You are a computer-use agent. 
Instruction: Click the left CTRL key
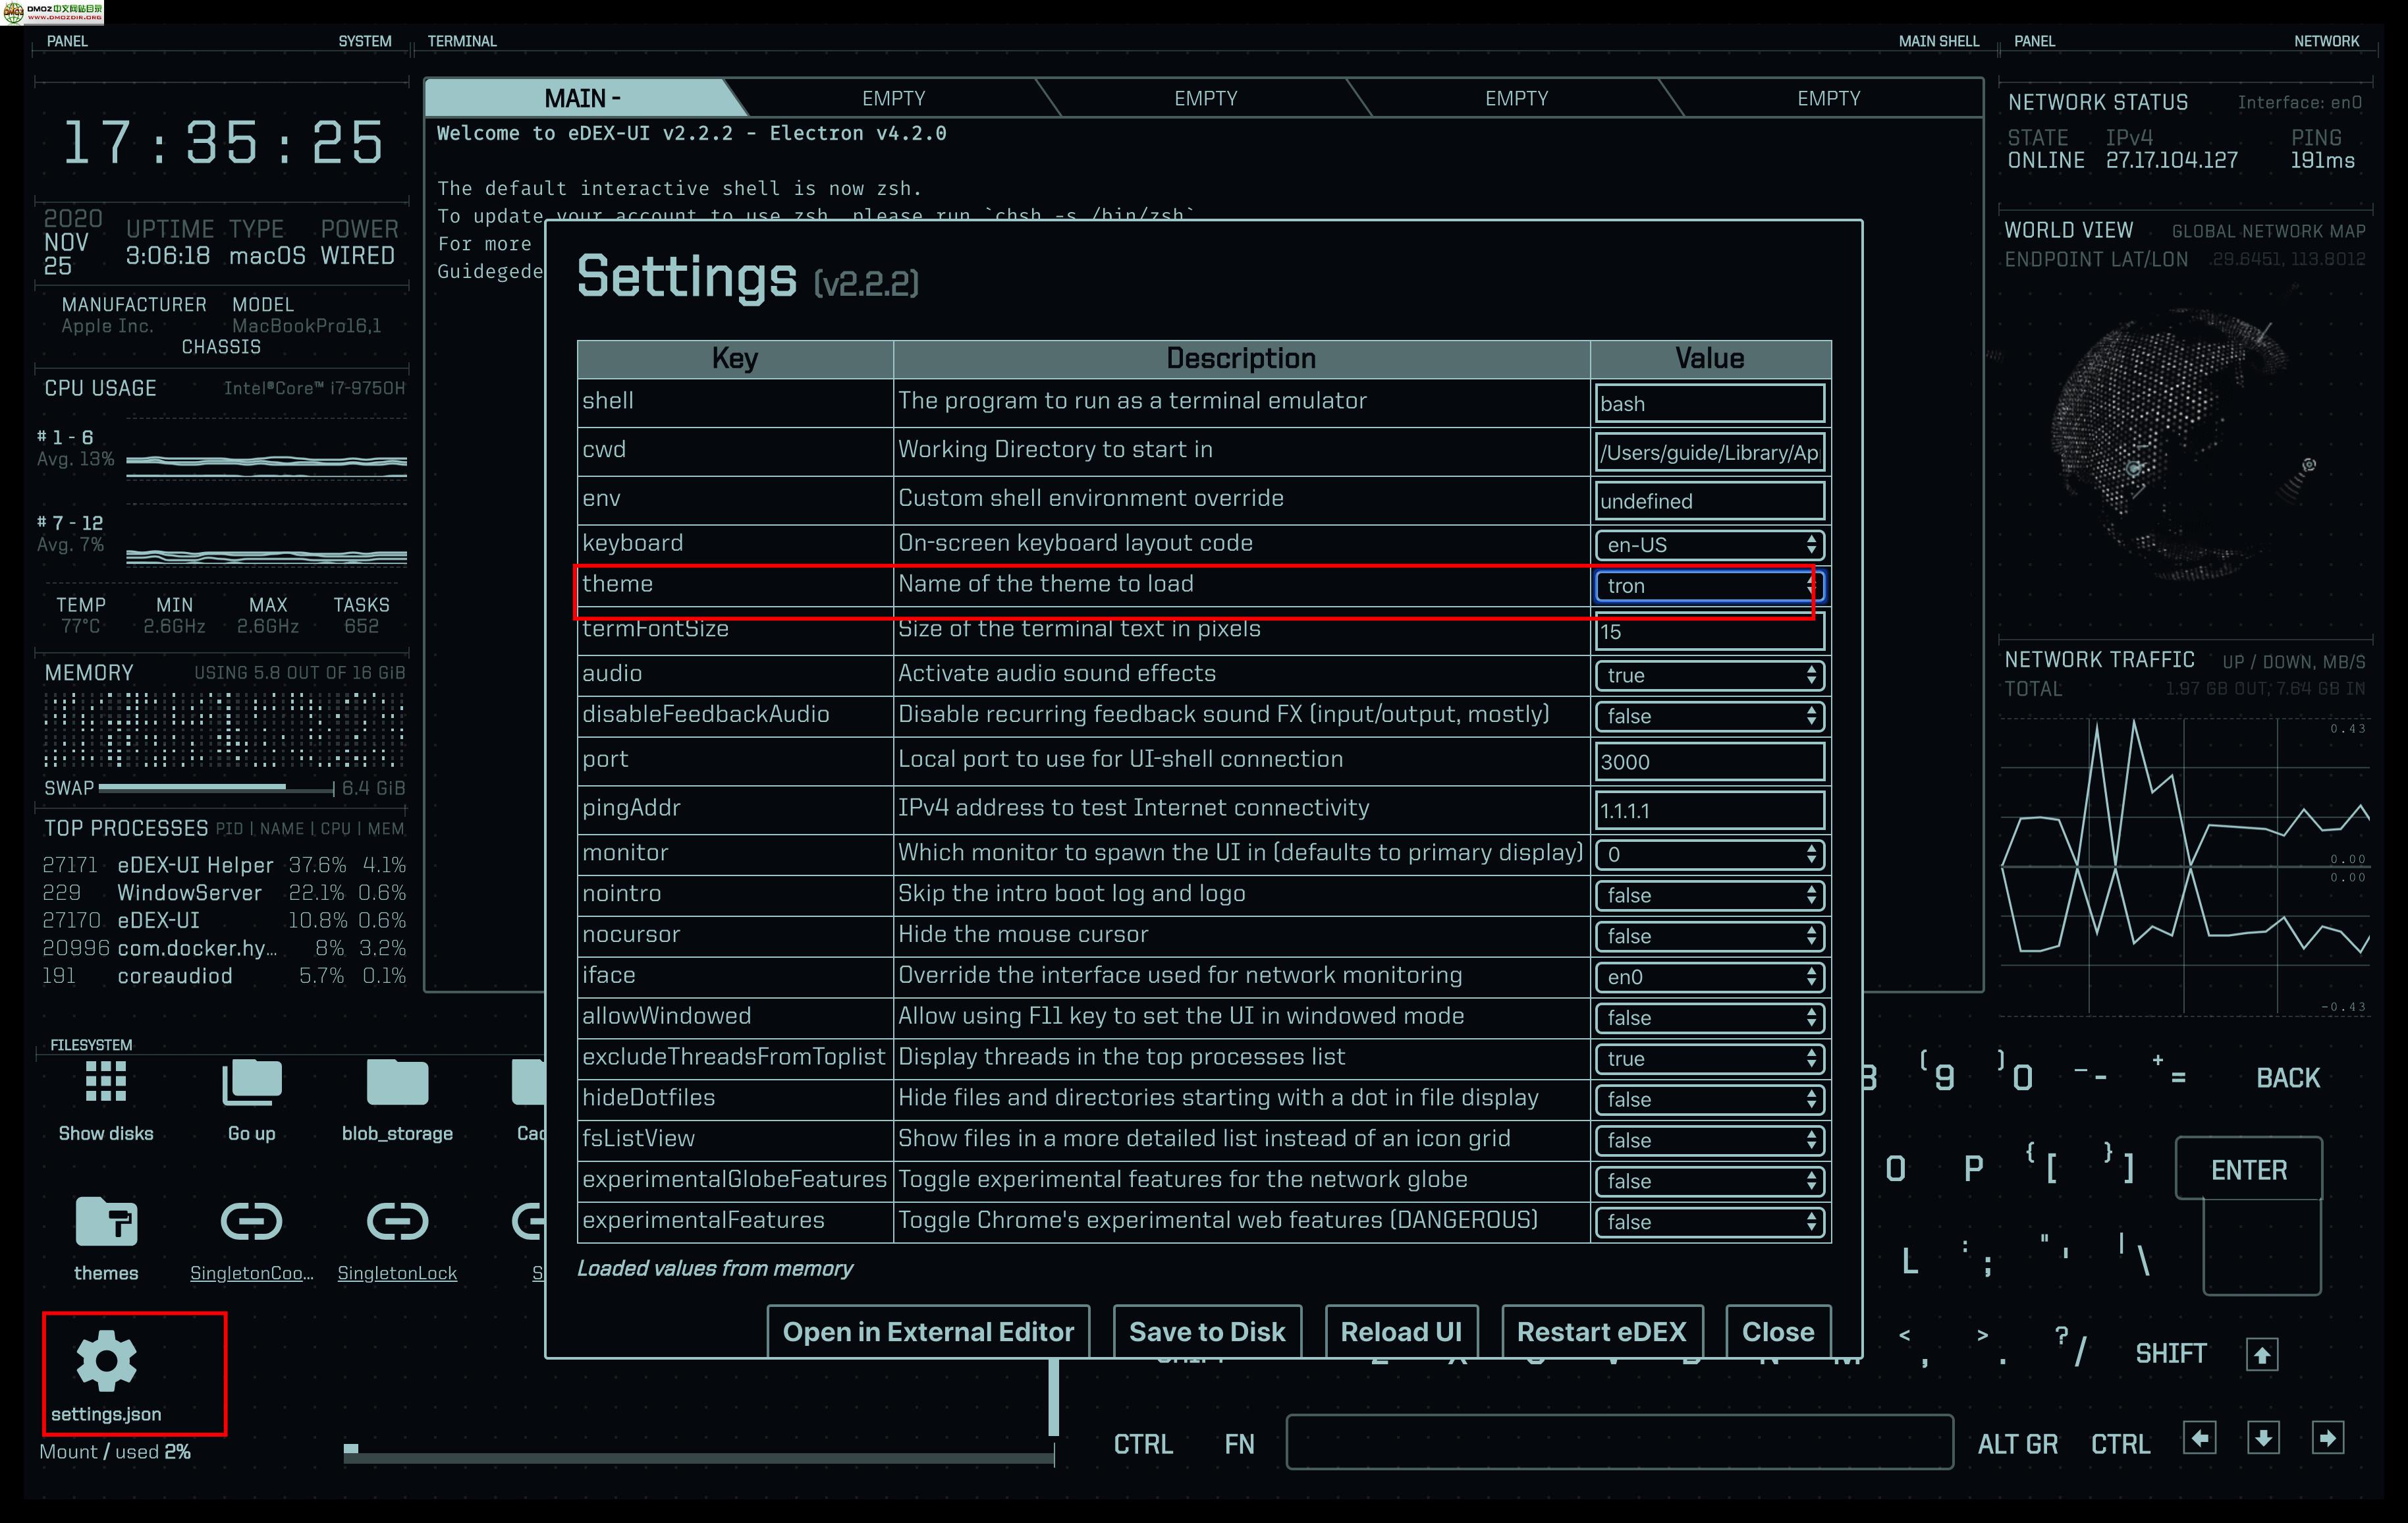coord(1143,1444)
